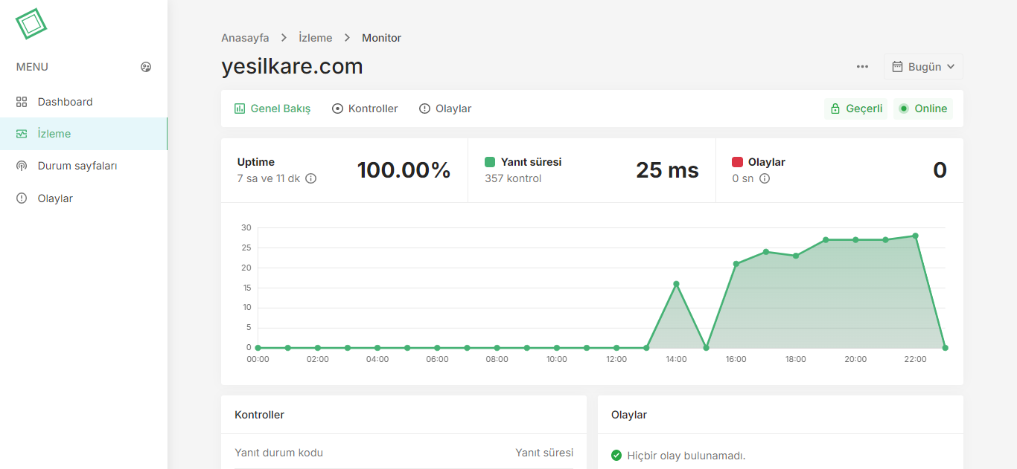Navigate to İzleme via breadcrumb
1017x469 pixels.
click(x=315, y=37)
